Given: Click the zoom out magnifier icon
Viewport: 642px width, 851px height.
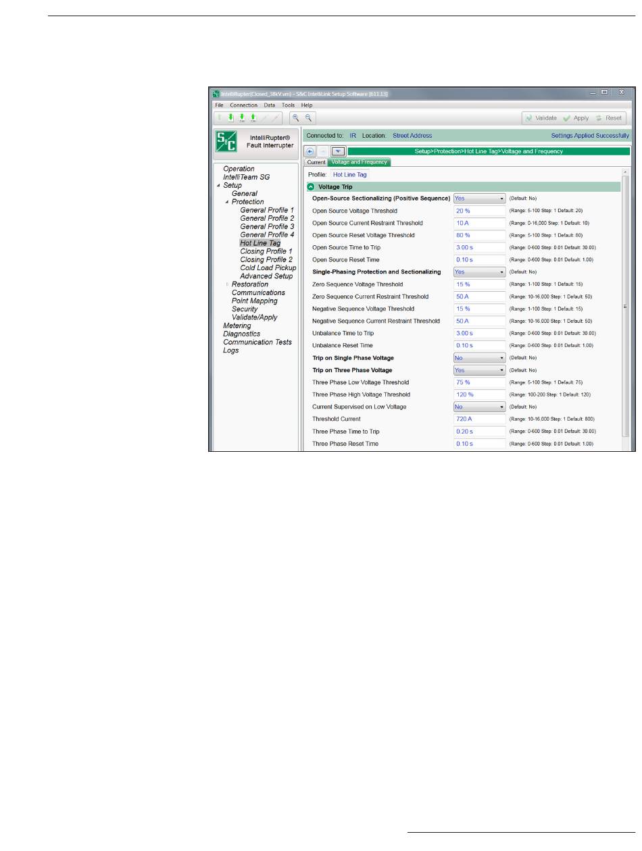Looking at the screenshot, I should pos(307,118).
